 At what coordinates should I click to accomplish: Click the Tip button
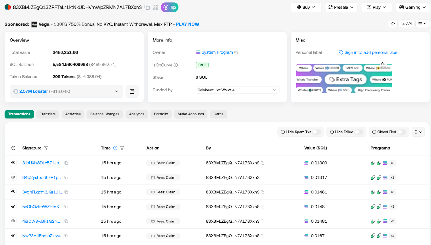169,7
